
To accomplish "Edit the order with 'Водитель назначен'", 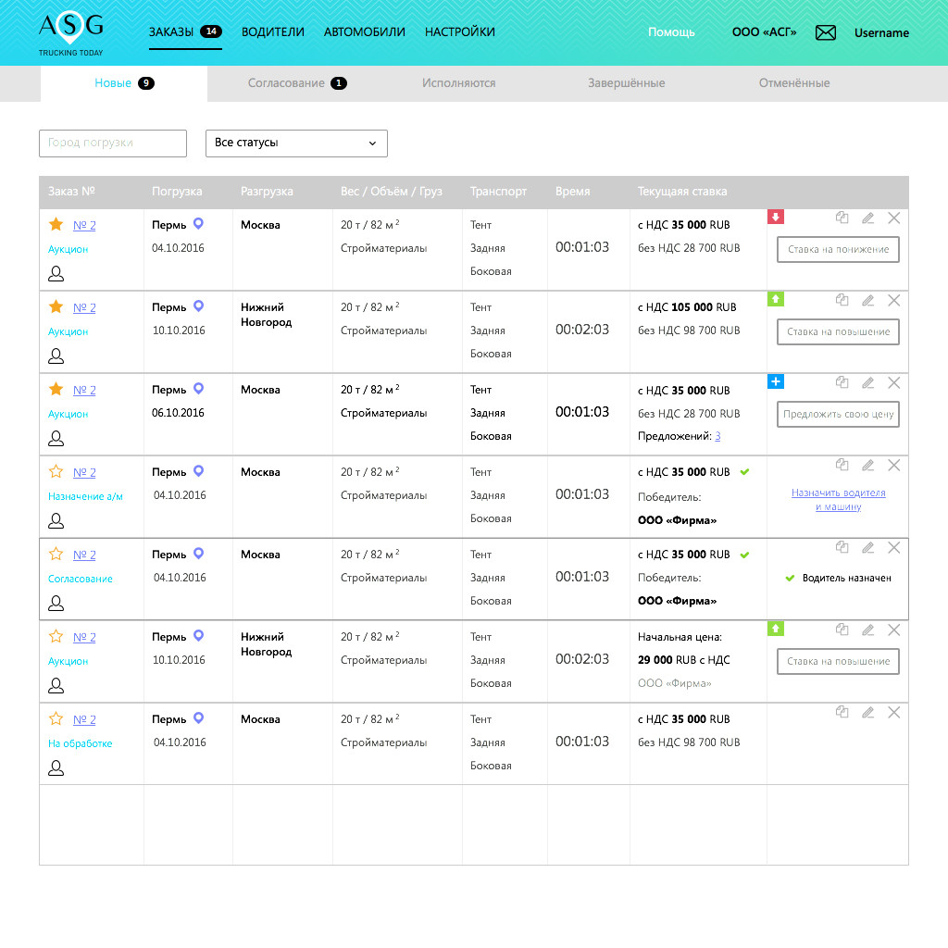I will 868,547.
